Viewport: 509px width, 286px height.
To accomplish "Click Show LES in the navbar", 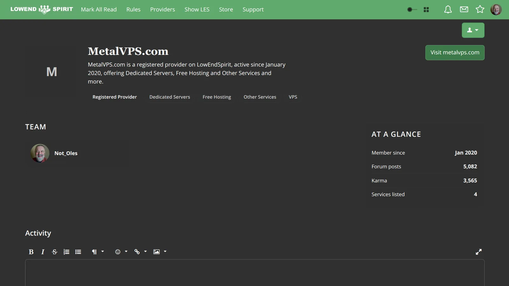I will click(197, 10).
